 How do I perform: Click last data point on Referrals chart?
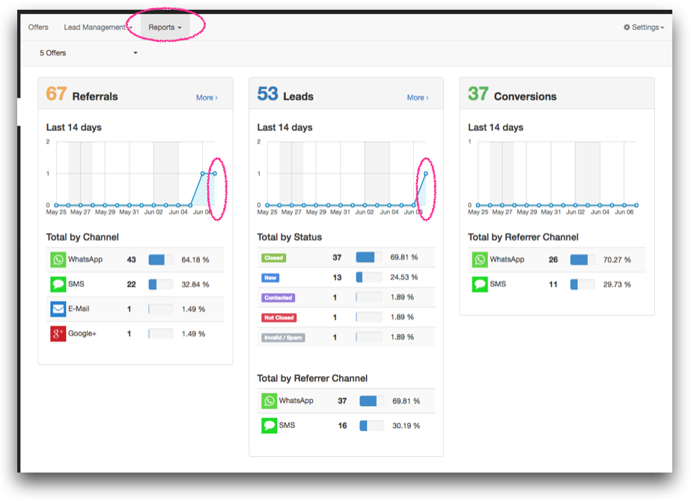(x=215, y=174)
